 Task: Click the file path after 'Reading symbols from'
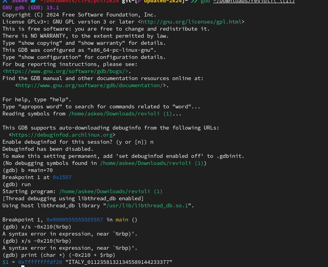[125, 113]
